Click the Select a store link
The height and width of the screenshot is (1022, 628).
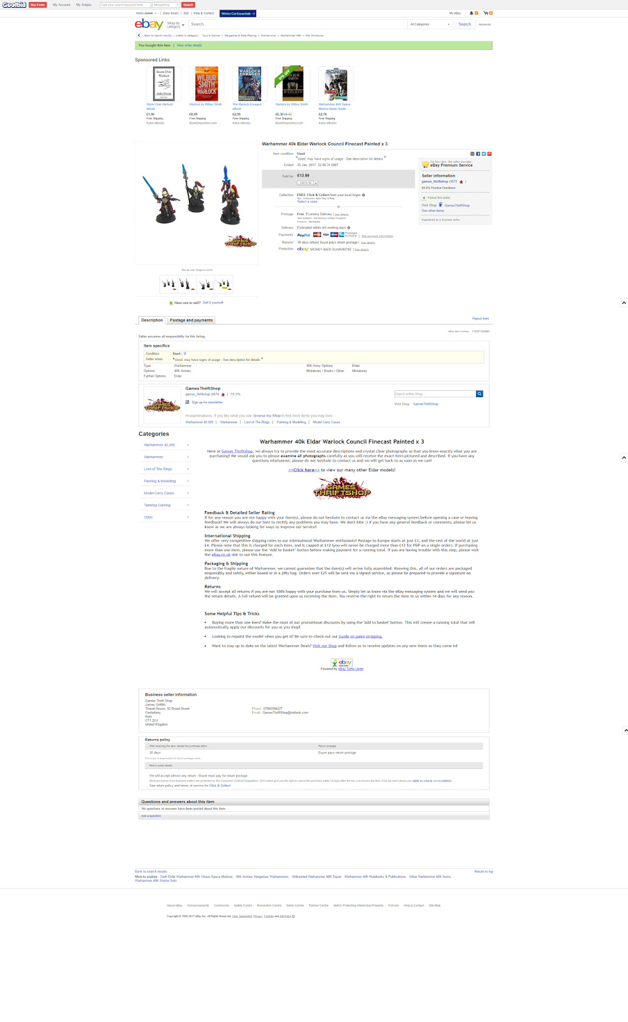(307, 202)
